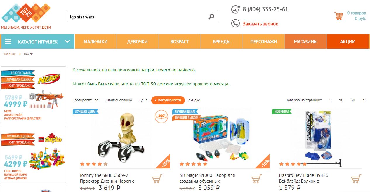This screenshot has height=192, width=370.
Task: Expand the Каталог игрушек dropdown arrow
Action: point(67,41)
